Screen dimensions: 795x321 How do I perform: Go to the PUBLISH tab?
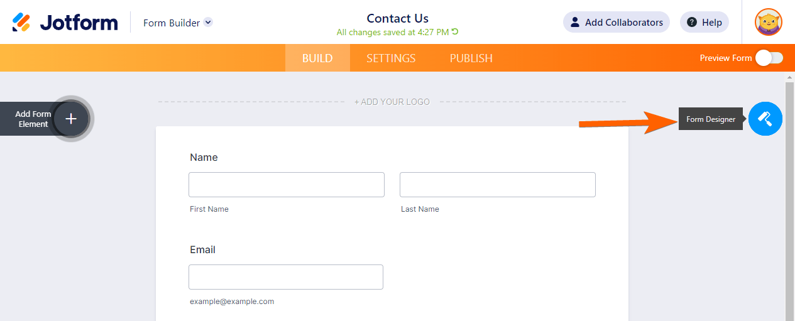pos(471,58)
